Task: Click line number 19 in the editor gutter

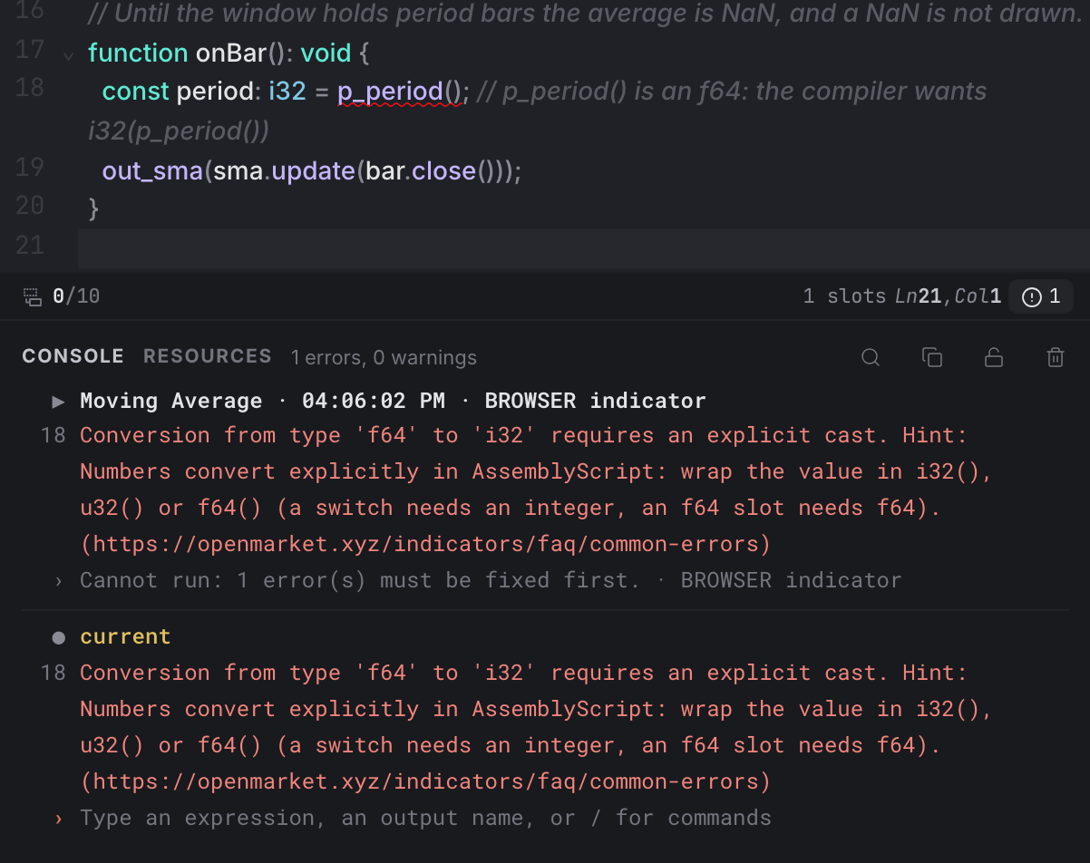Action: (x=30, y=167)
